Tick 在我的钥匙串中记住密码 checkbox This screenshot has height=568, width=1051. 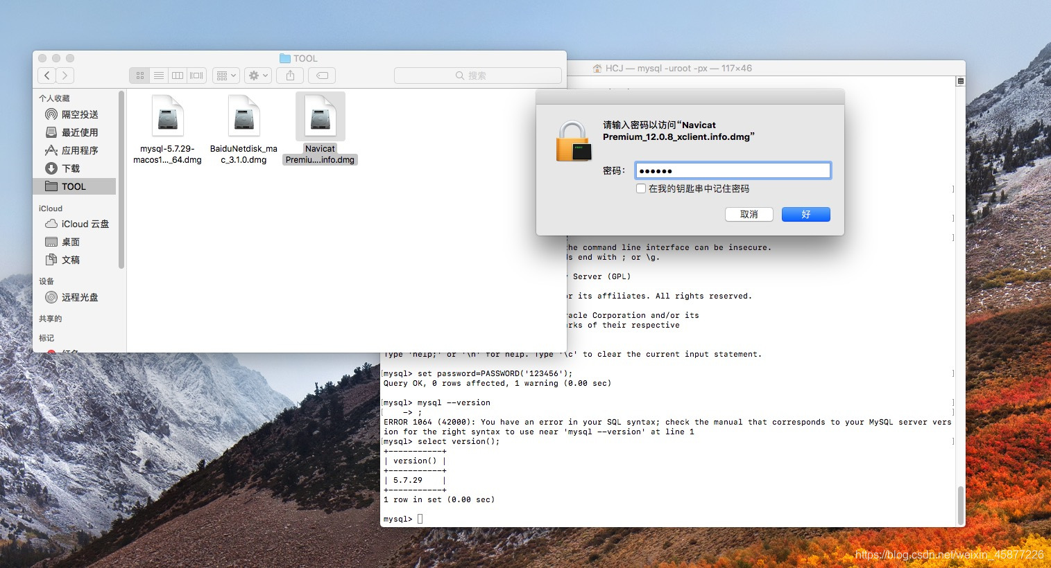click(x=641, y=188)
